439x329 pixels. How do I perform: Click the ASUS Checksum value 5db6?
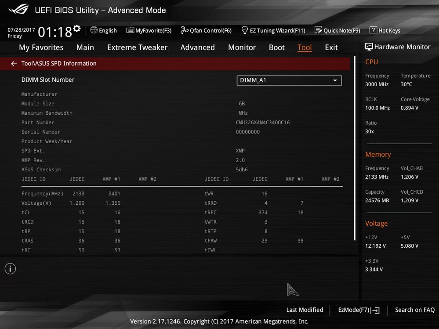tap(242, 170)
